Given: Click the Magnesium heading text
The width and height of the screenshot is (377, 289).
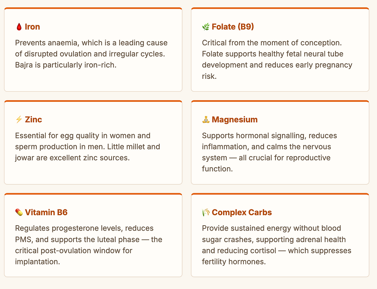Looking at the screenshot, I should [235, 120].
